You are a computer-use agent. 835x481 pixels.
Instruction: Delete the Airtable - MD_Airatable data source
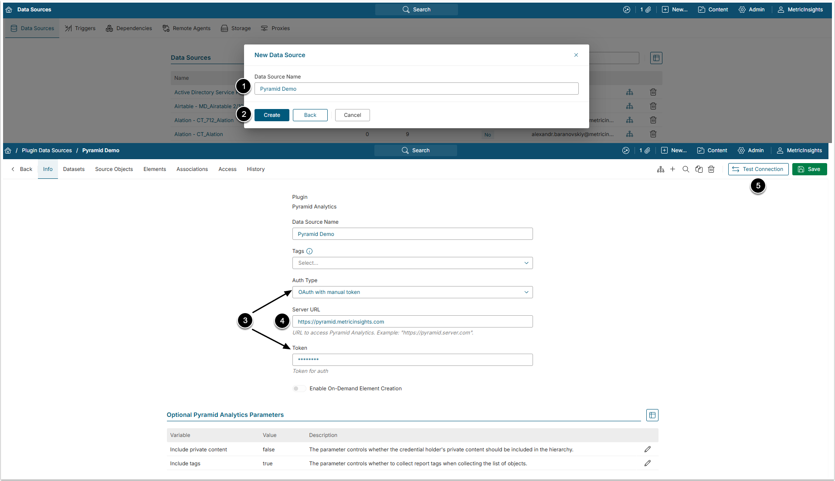(x=653, y=106)
